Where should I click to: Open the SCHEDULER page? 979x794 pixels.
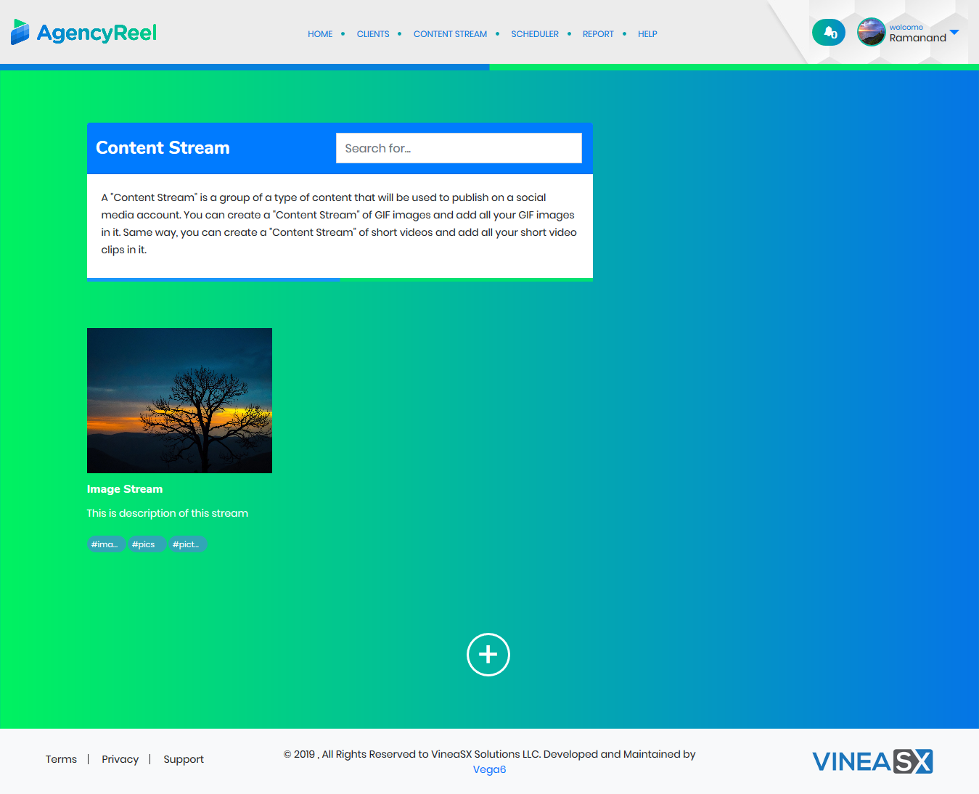tap(535, 33)
